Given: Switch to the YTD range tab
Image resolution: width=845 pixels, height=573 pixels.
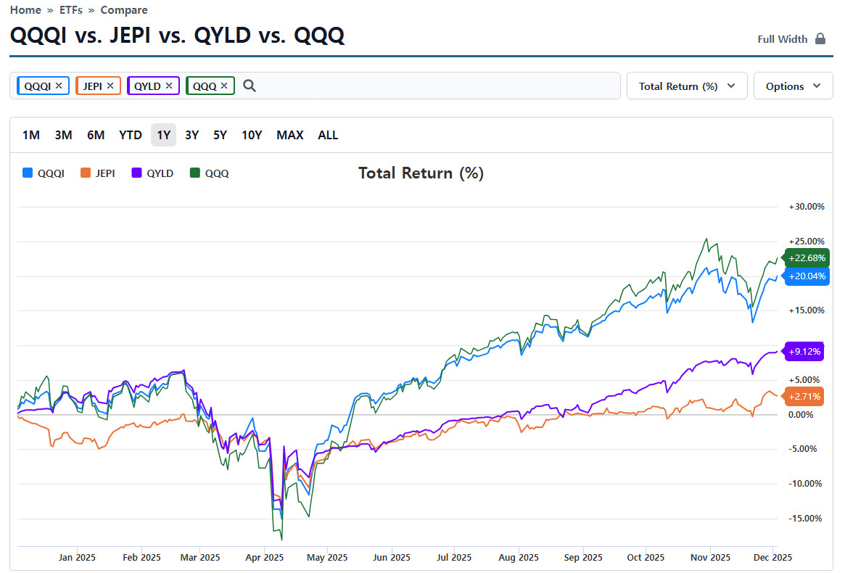Looking at the screenshot, I should [x=131, y=135].
